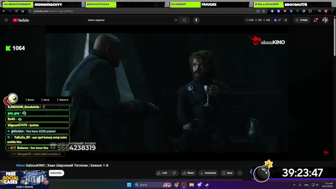The height and width of the screenshot is (189, 336).
Task: Click the 2.1M stats counter
Action: point(249,20)
